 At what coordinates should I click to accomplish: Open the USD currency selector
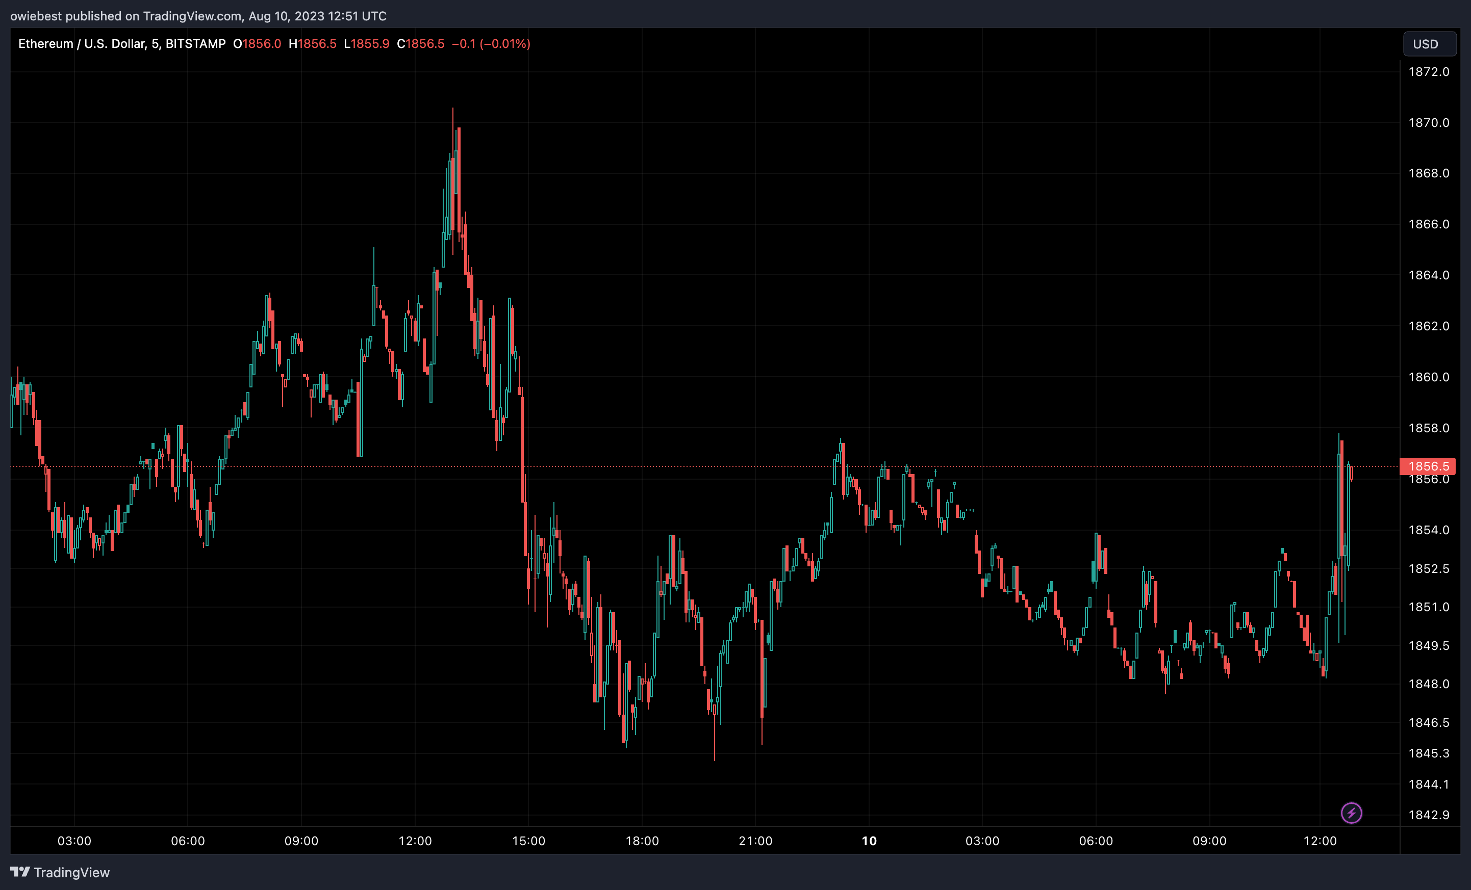coord(1429,44)
